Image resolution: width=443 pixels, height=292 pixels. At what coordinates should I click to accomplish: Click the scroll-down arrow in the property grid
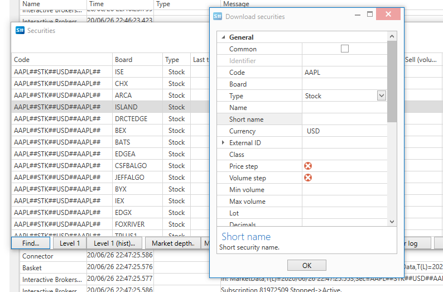pos(392,222)
